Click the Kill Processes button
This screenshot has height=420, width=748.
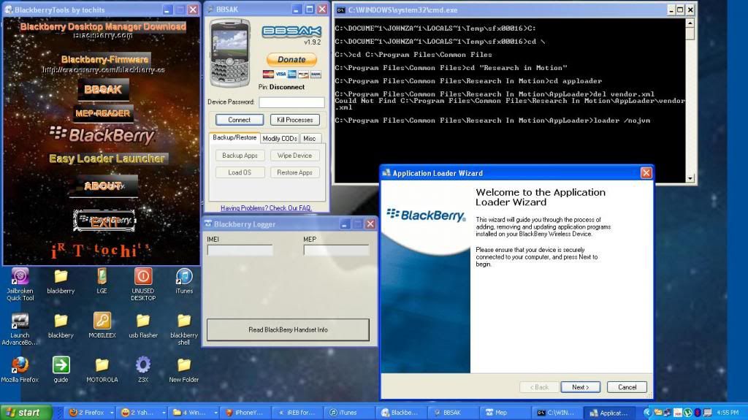point(295,120)
